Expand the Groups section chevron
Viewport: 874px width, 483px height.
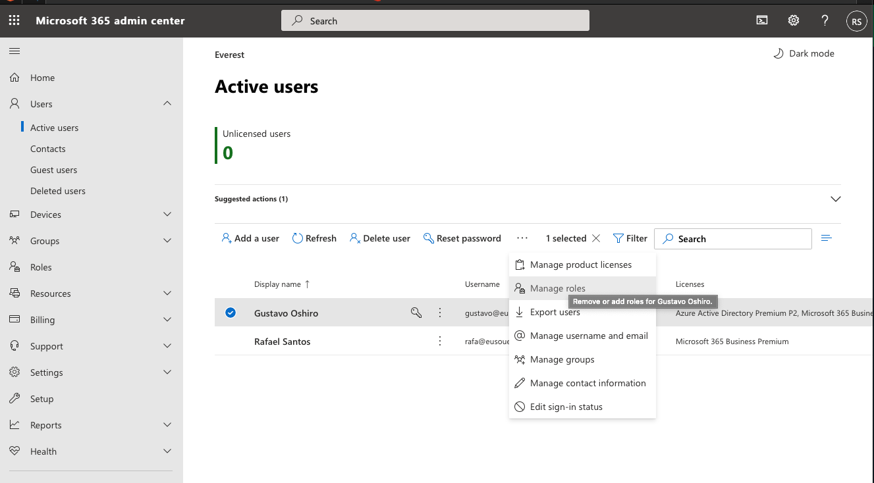[x=167, y=240]
